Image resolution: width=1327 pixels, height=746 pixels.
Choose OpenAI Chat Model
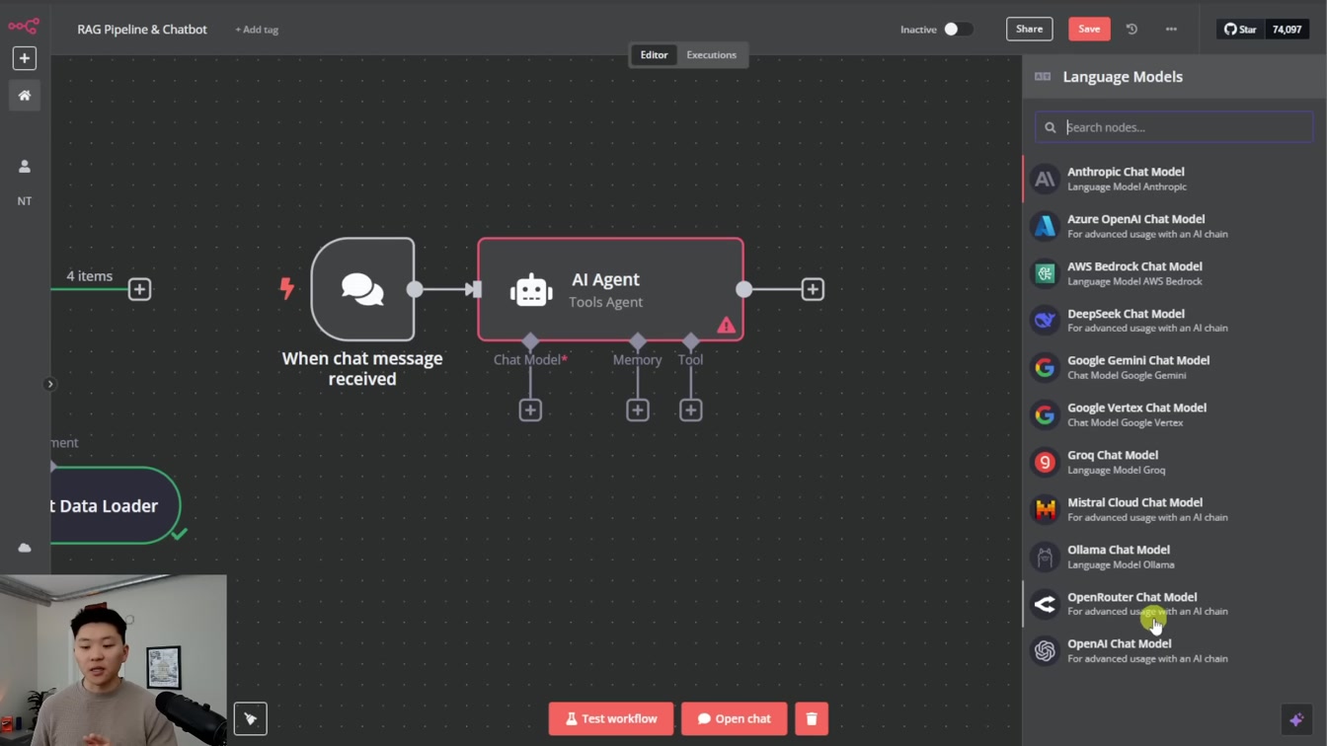tap(1174, 650)
